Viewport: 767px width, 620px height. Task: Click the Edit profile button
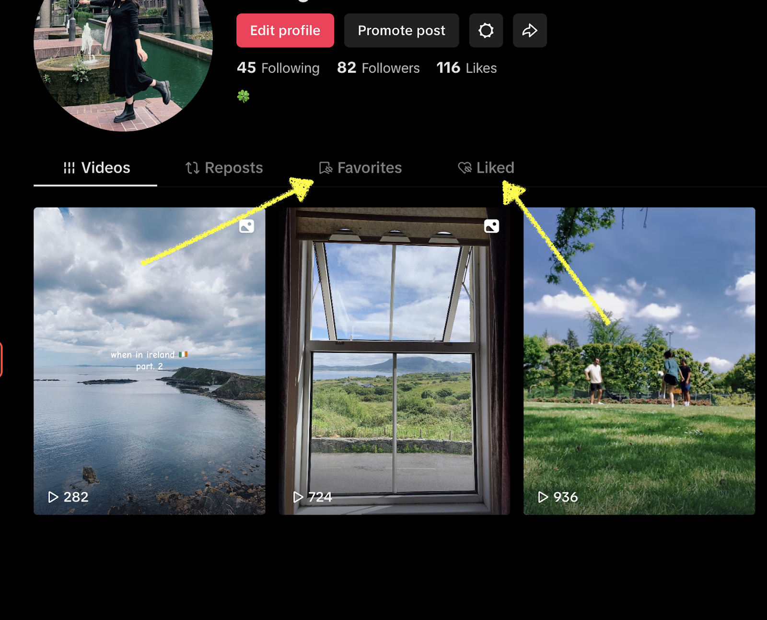tap(285, 30)
